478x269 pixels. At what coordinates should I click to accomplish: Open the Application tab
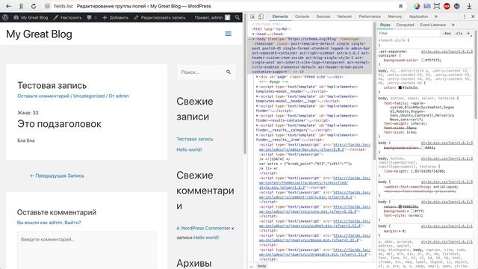(x=418, y=16)
